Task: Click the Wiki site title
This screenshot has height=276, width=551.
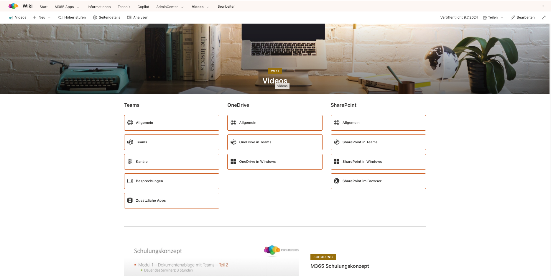Action: tap(27, 6)
